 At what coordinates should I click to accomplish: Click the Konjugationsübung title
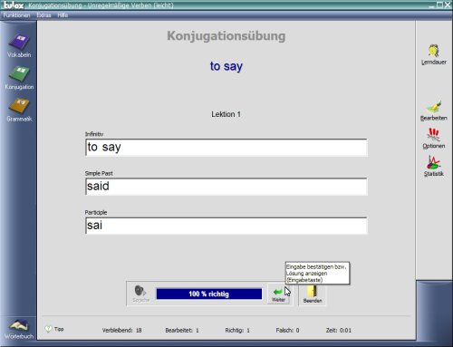226,36
